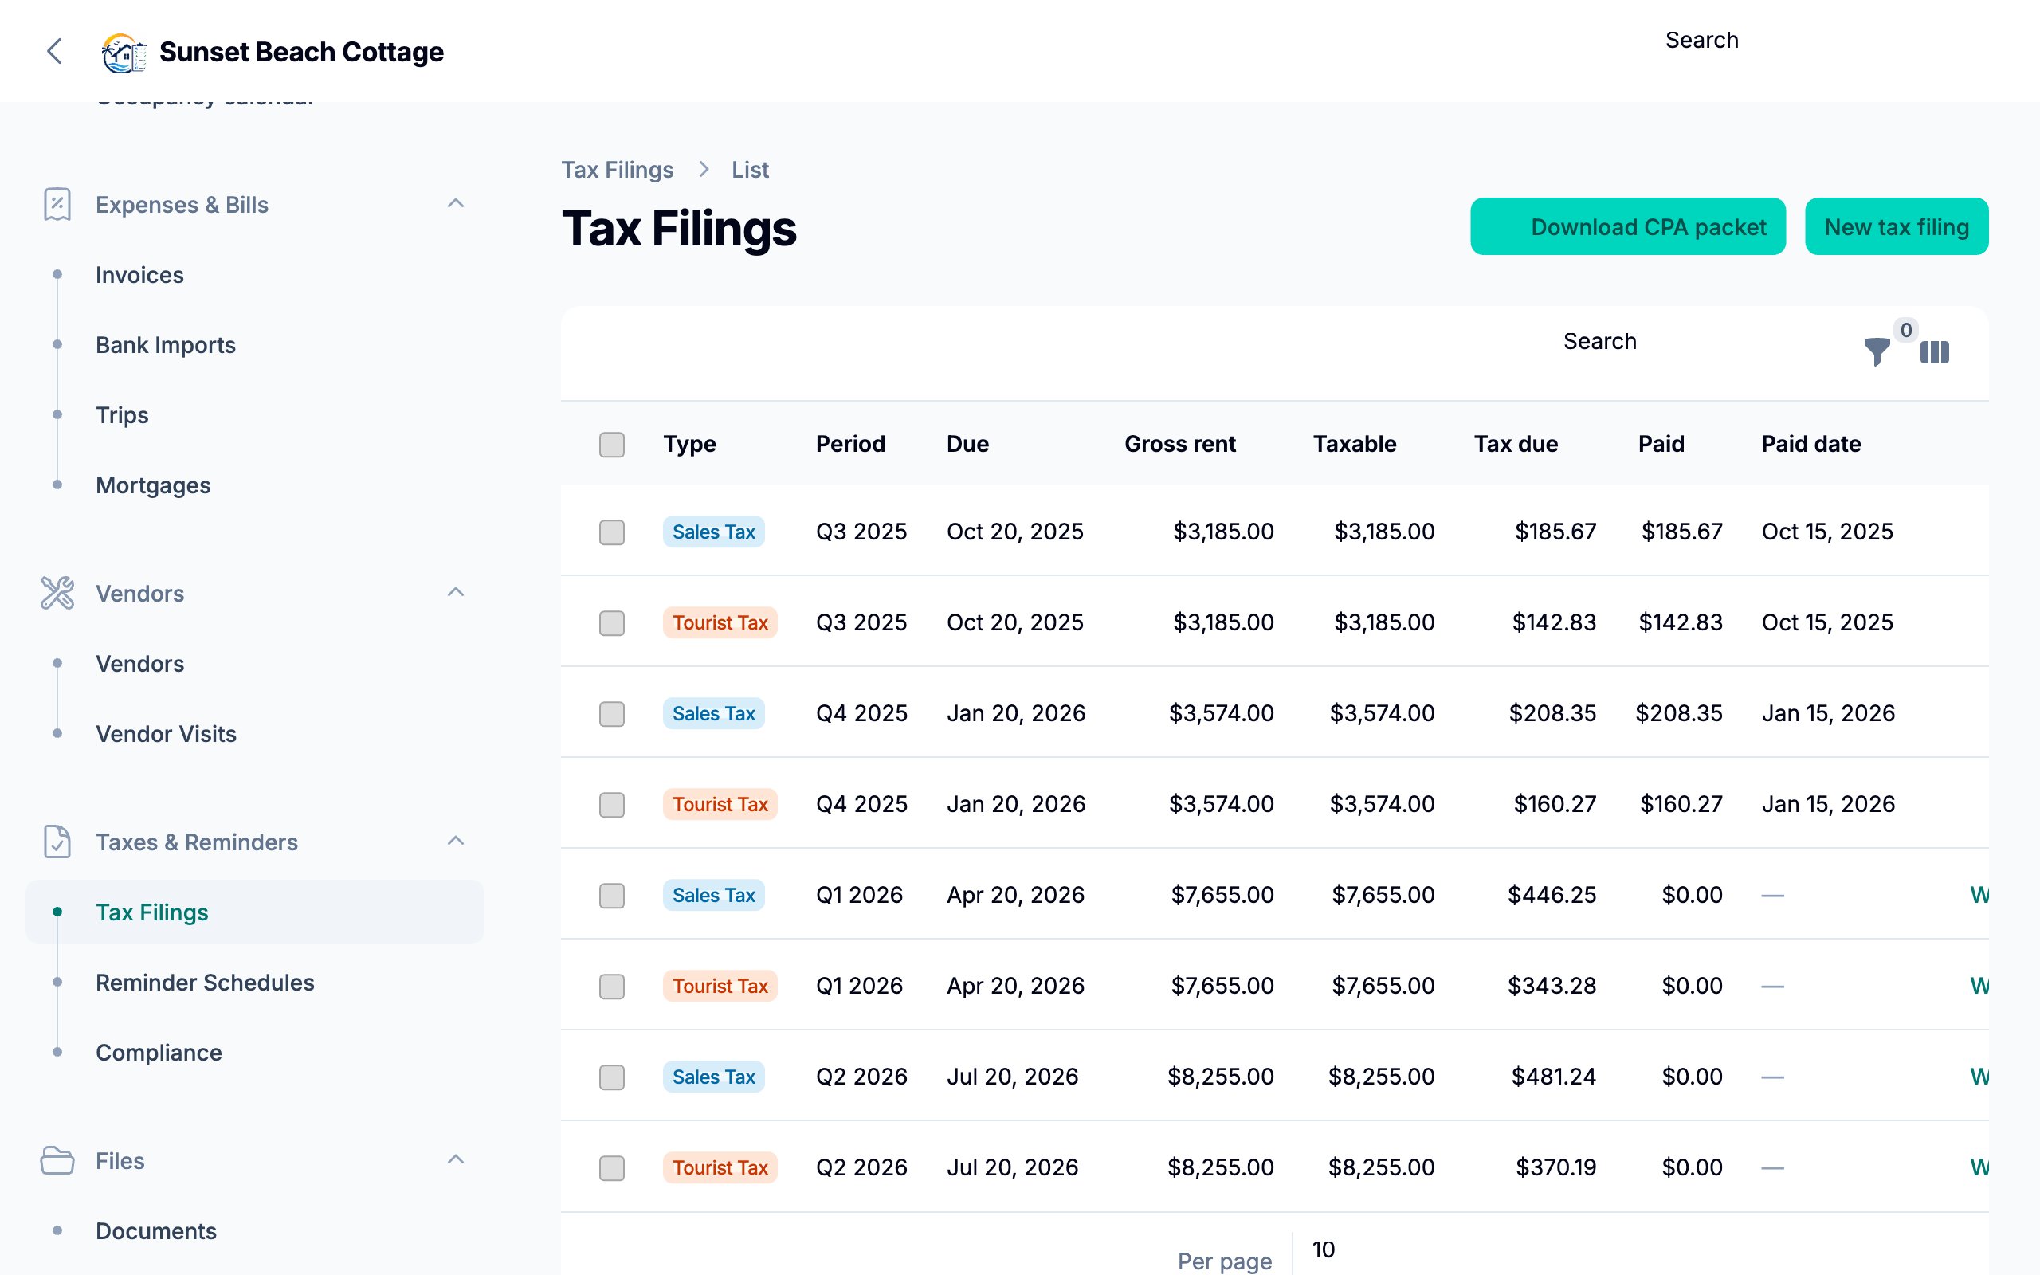Viewport: 2040px width, 1275px height.
Task: Click the per page value field
Action: pos(1324,1250)
